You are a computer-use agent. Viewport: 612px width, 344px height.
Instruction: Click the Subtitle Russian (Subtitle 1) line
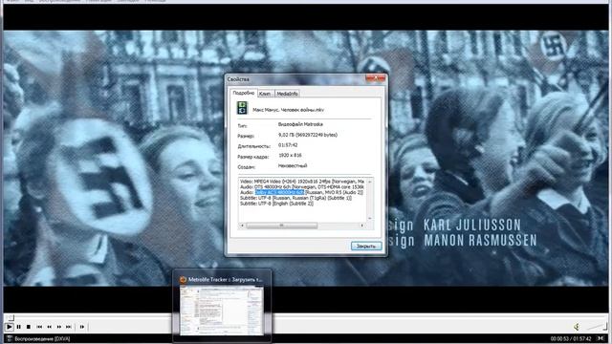pos(296,198)
